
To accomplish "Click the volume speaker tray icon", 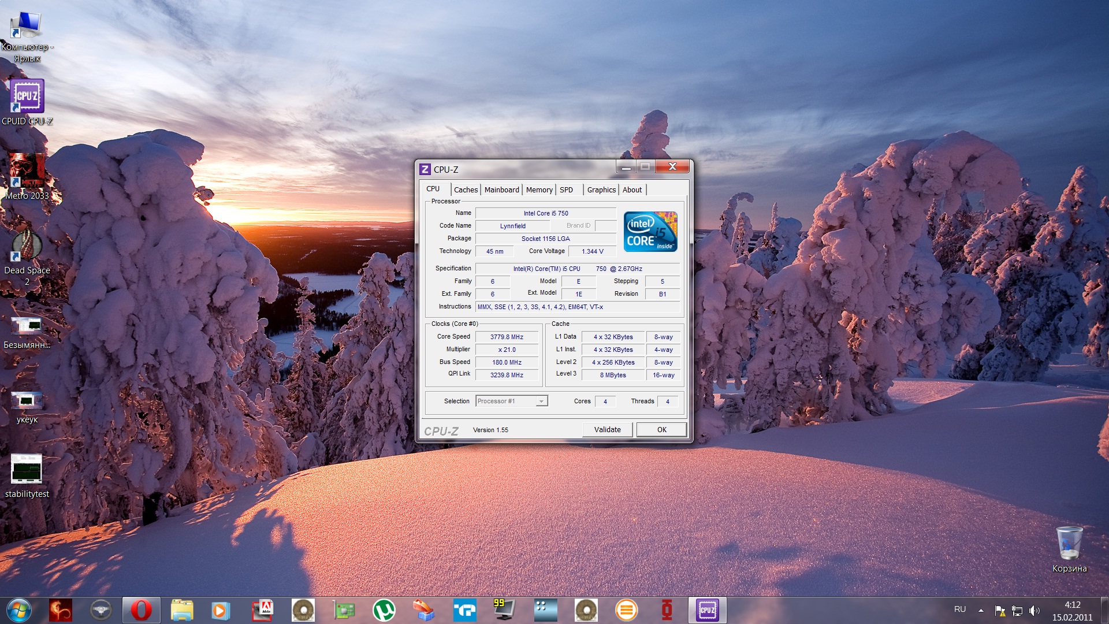I will [1034, 610].
